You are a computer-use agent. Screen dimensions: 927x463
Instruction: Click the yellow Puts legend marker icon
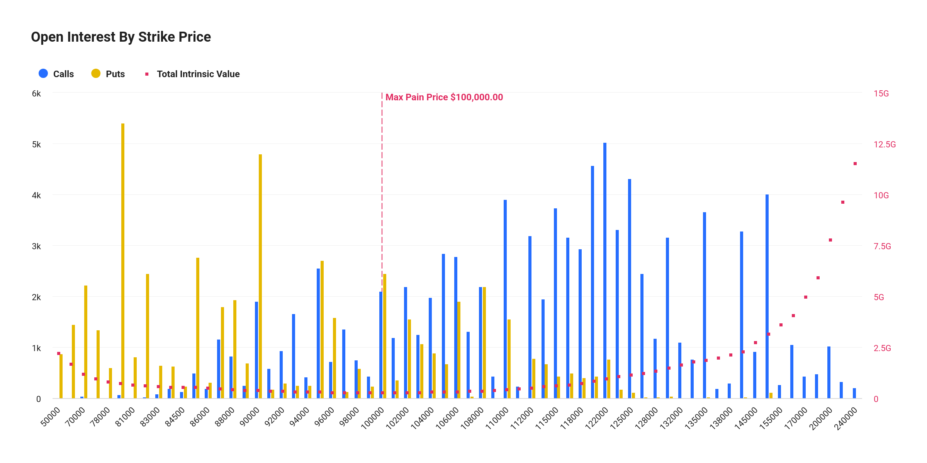pyautogui.click(x=96, y=73)
